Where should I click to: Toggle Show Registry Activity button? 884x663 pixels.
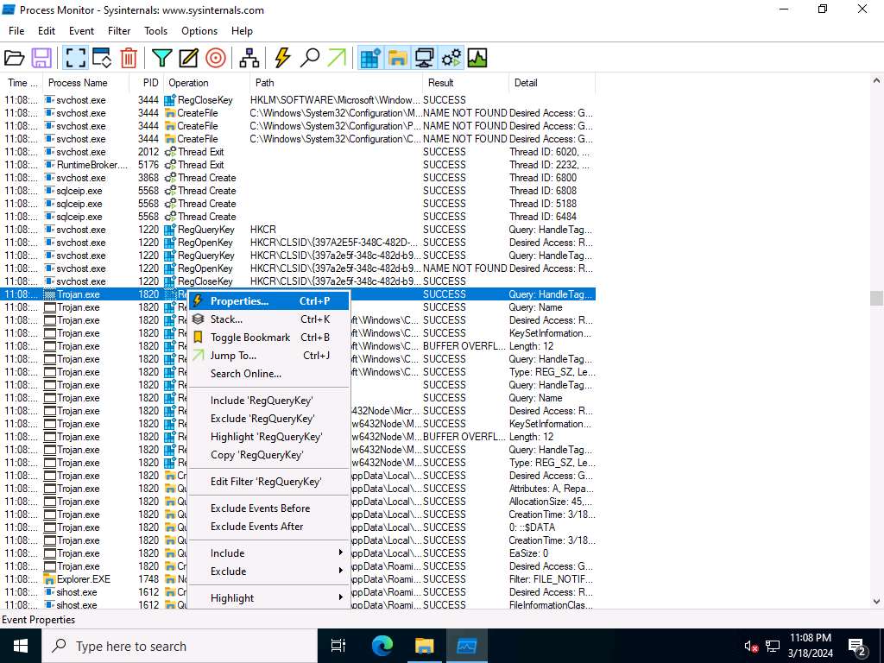(370, 58)
